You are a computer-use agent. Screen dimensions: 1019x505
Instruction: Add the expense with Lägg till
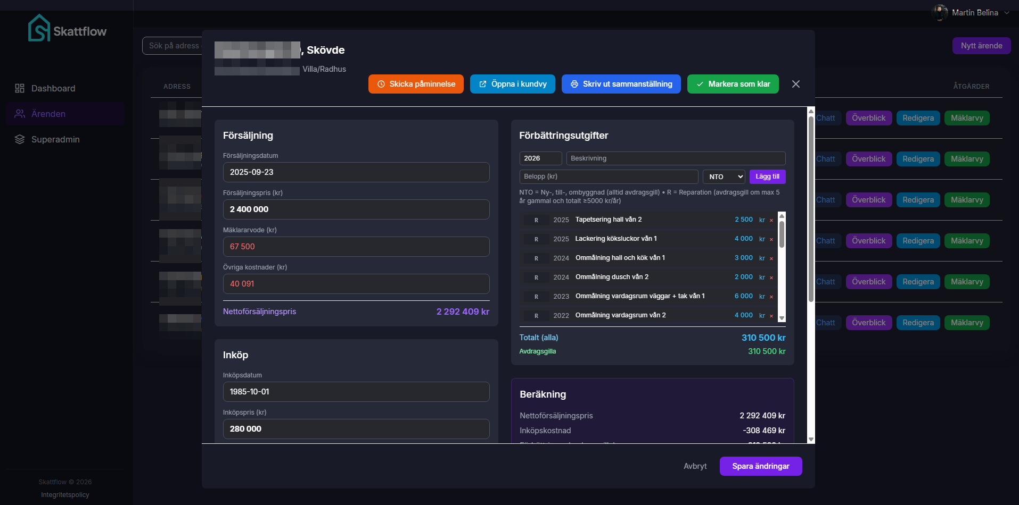pyautogui.click(x=767, y=176)
